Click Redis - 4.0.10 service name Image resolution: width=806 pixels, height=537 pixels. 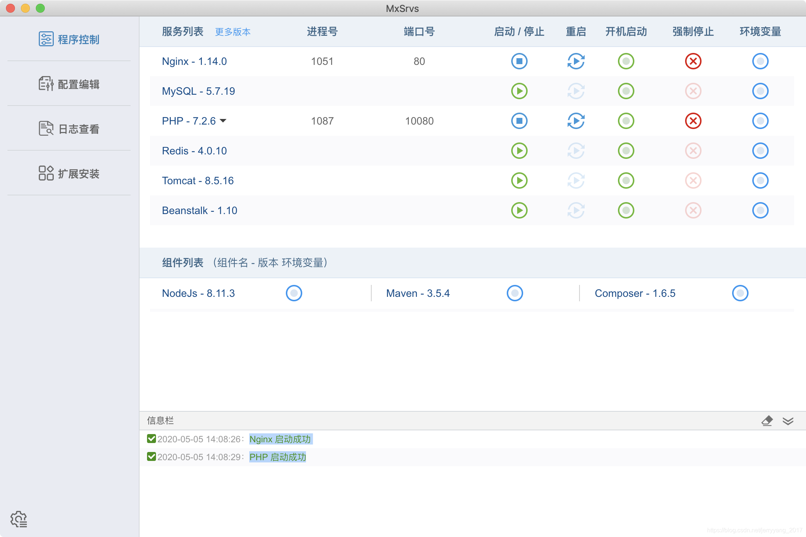tap(194, 151)
